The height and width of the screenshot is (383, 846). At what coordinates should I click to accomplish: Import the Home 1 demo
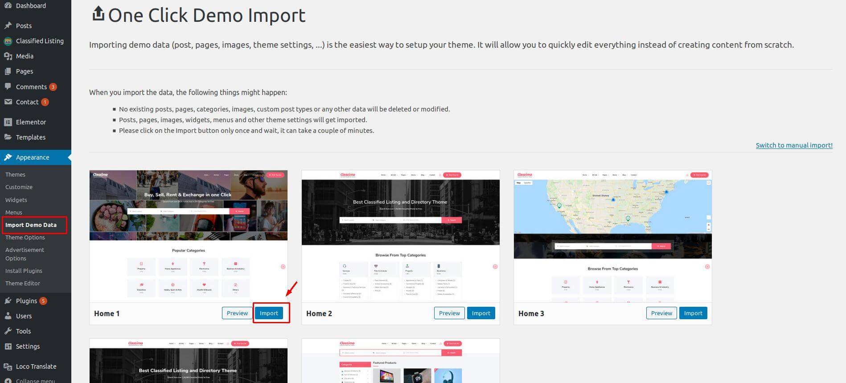[x=269, y=313]
